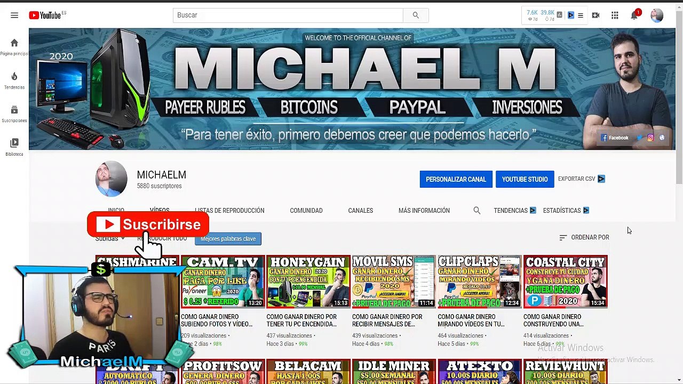Image resolution: width=683 pixels, height=384 pixels.
Task: Click the vidIQ bar chart stats icon
Action: [559, 15]
